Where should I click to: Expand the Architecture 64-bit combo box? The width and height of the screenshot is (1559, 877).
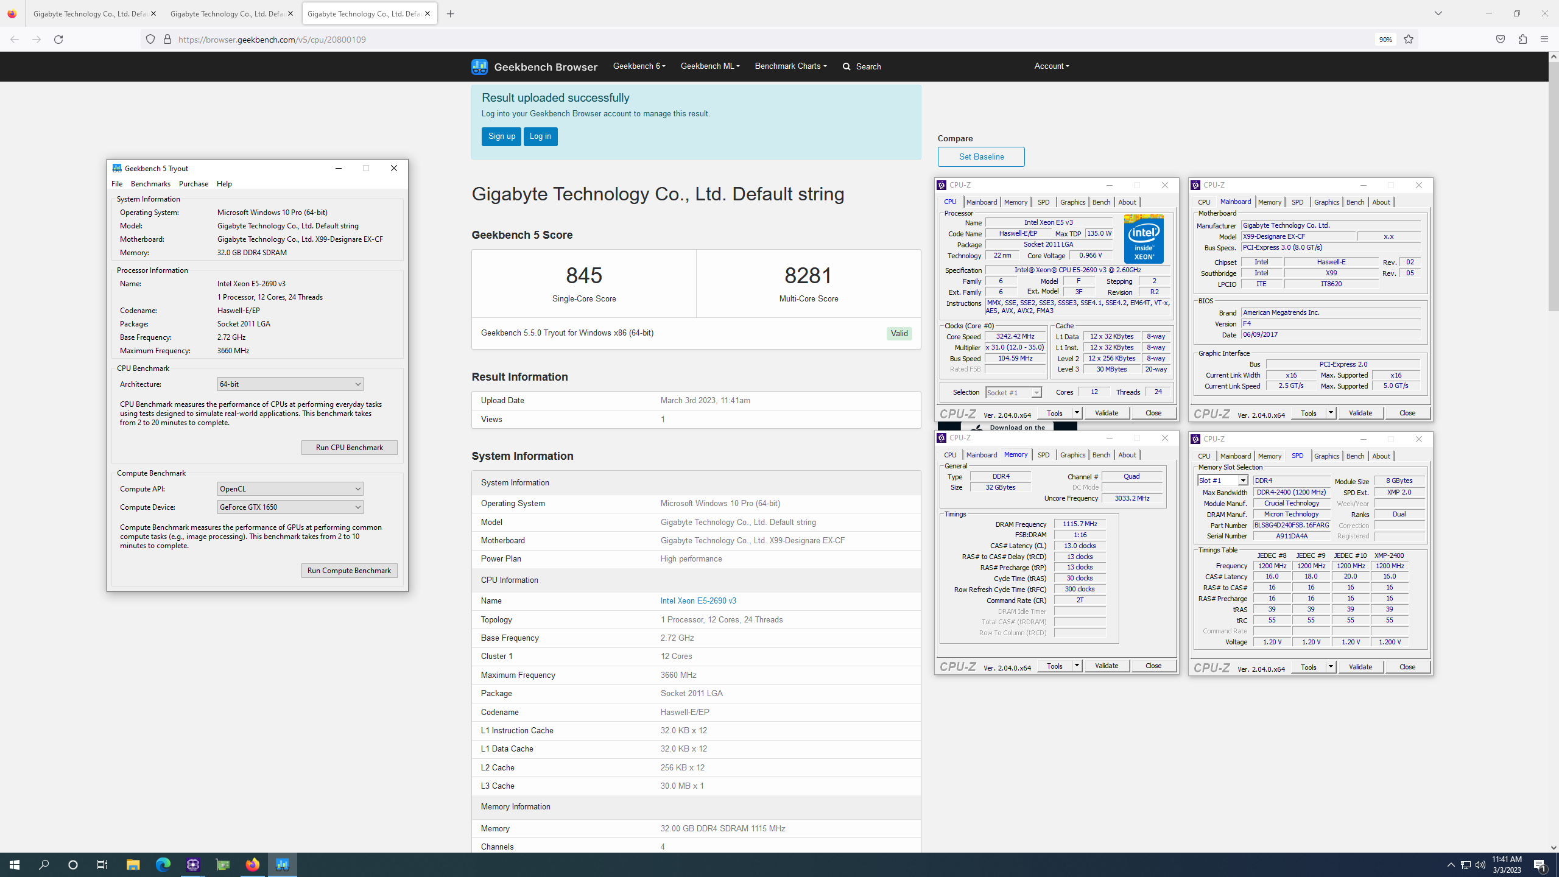click(290, 384)
